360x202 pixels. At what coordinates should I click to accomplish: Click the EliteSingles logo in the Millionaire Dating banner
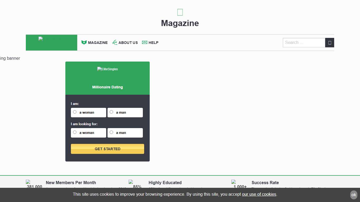107,69
